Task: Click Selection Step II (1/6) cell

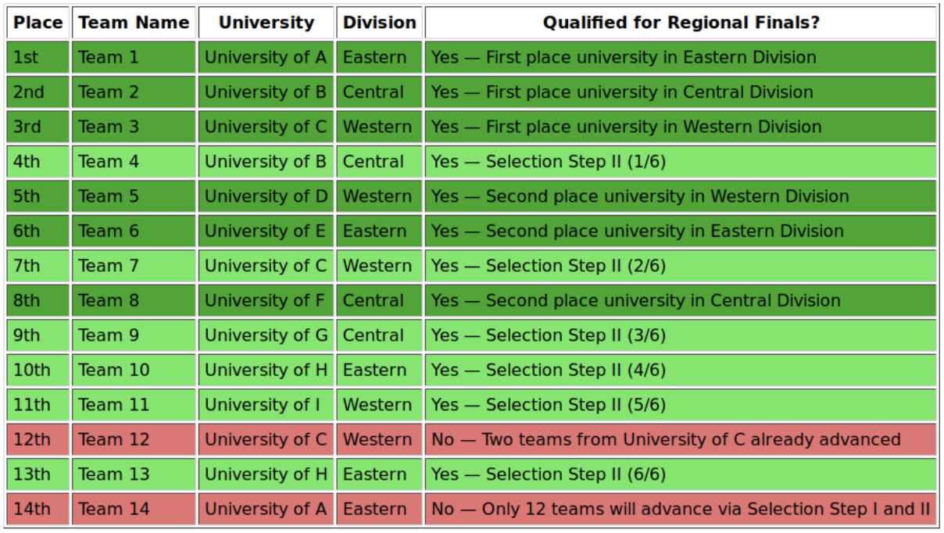Action: (x=680, y=162)
